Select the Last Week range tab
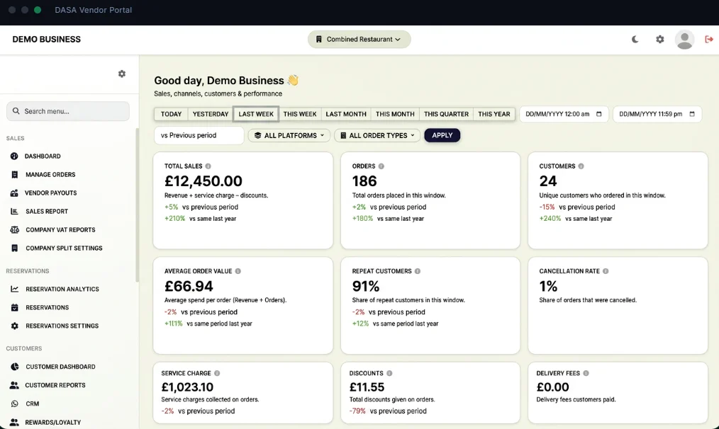Screen dimensions: 719x429 coord(256,114)
